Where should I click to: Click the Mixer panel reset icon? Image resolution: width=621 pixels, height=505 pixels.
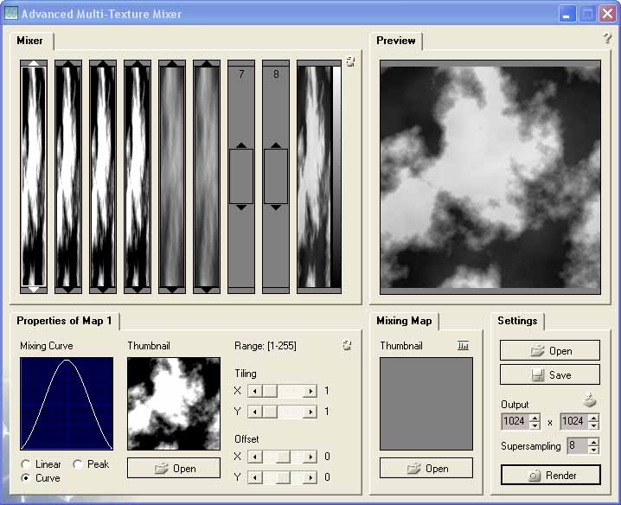point(349,62)
